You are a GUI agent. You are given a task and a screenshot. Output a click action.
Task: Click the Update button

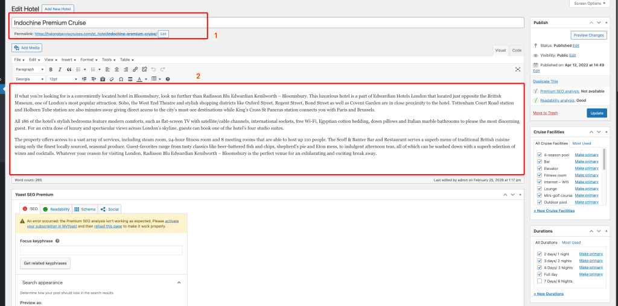(596, 113)
